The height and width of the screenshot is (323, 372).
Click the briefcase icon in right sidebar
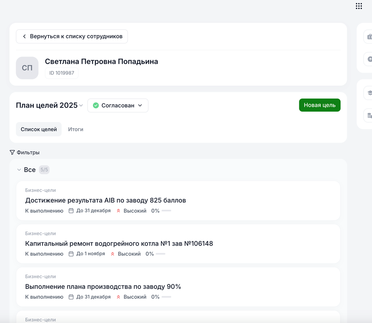[369, 37]
